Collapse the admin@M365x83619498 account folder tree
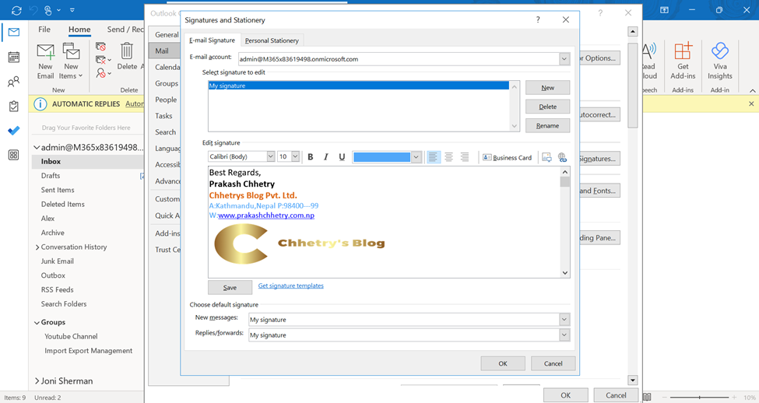Screen dimensions: 759x403 [x=37, y=148]
